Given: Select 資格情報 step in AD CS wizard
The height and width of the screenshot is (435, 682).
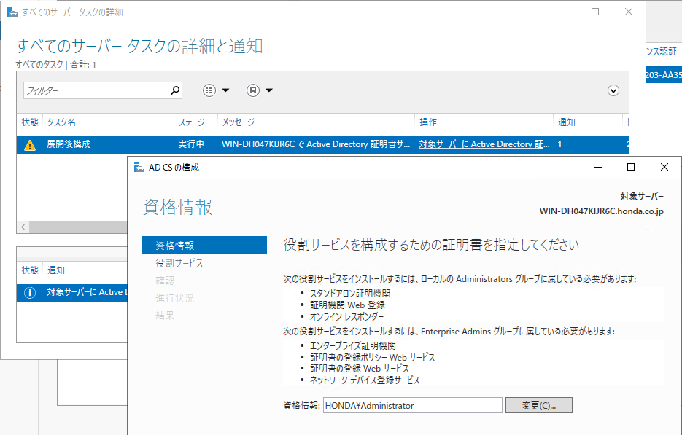Looking at the screenshot, I should 204,245.
